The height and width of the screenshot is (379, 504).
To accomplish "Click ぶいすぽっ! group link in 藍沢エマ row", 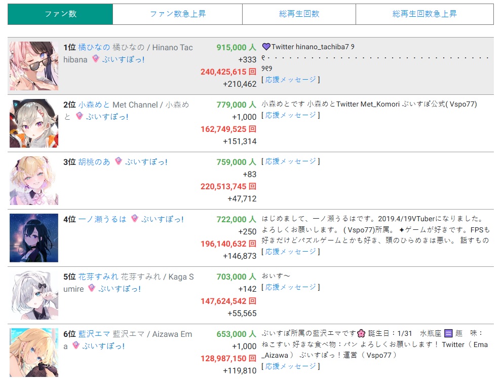I will click(x=103, y=346).
